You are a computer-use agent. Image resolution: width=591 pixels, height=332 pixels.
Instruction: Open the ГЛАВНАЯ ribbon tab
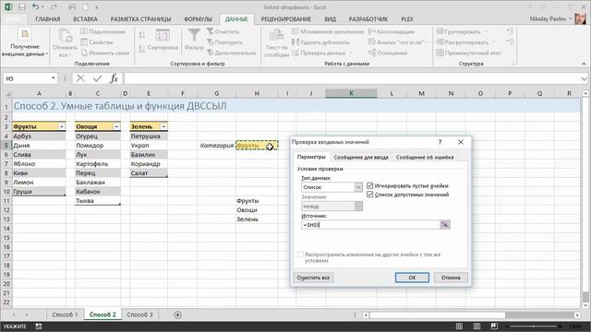click(x=48, y=18)
